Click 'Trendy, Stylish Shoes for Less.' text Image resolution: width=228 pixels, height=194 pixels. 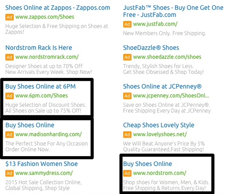tap(158, 66)
